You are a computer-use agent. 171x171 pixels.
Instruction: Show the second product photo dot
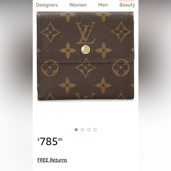(83, 130)
